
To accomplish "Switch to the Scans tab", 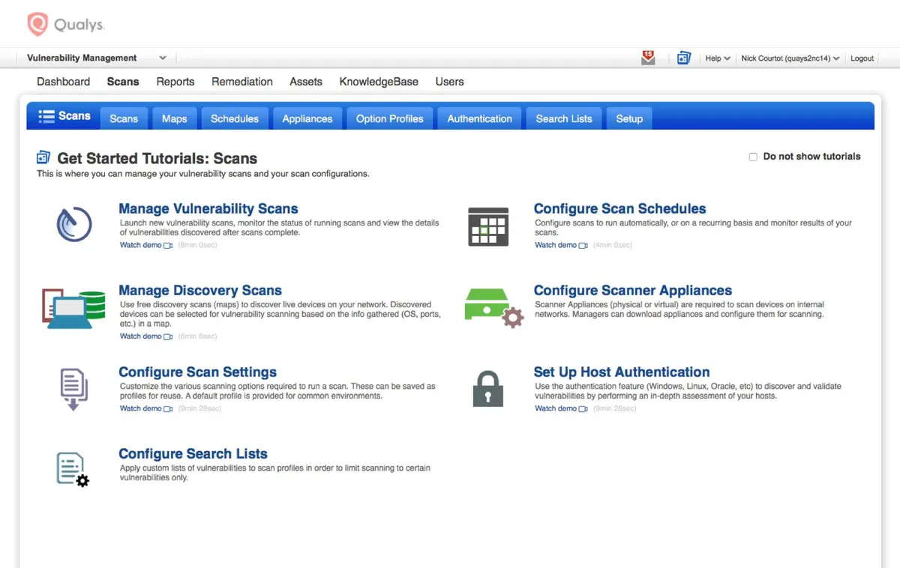I will [x=124, y=118].
